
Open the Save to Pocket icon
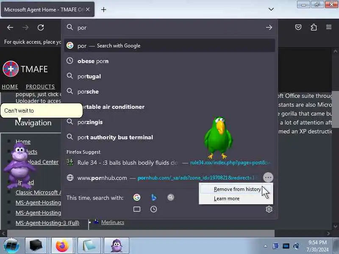298,27
